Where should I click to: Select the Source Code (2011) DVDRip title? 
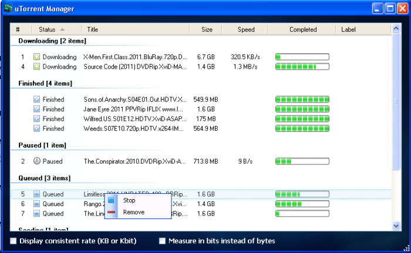pyautogui.click(x=135, y=67)
